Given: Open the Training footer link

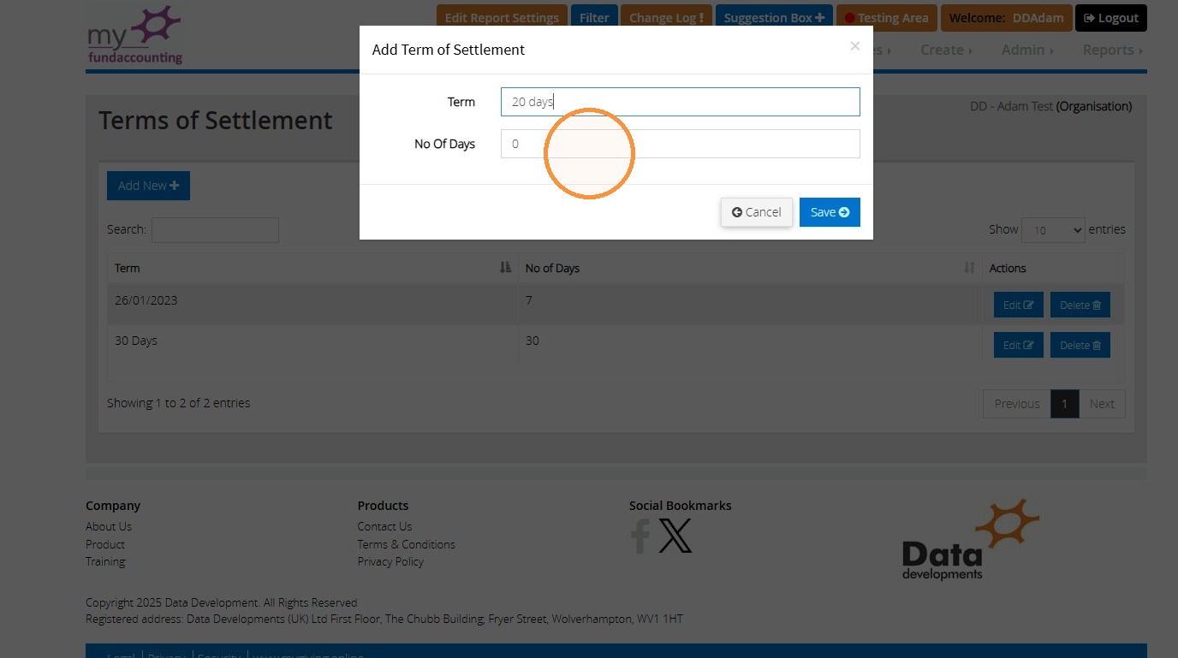Looking at the screenshot, I should (105, 561).
